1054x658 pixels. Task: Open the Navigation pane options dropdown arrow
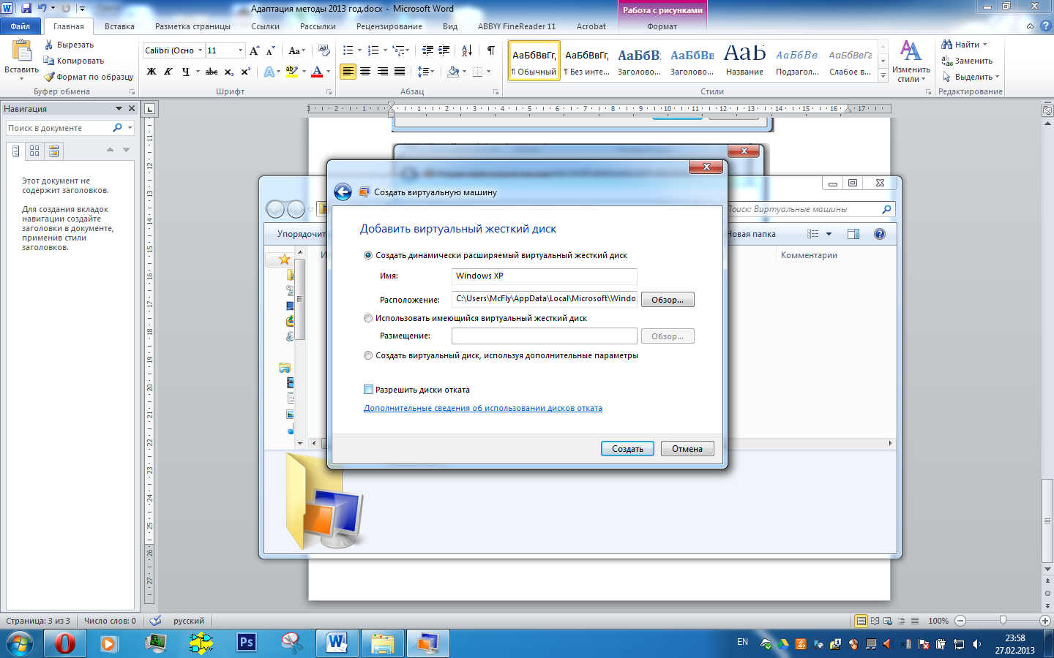point(119,108)
